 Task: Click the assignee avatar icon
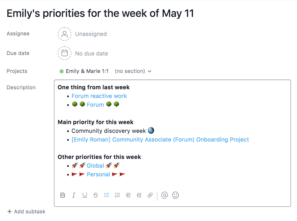tap(65, 34)
